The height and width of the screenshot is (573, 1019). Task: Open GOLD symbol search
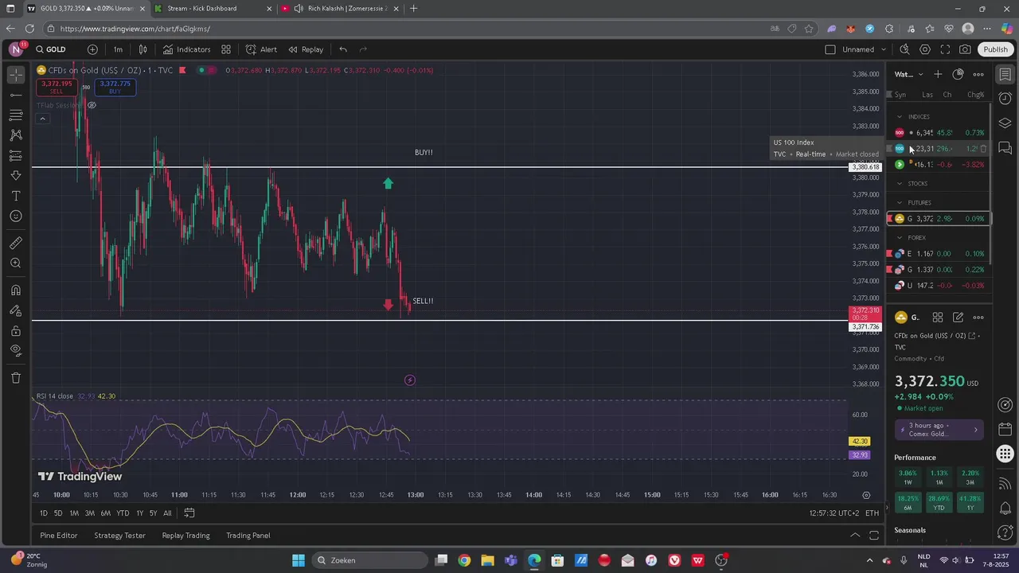[51, 49]
